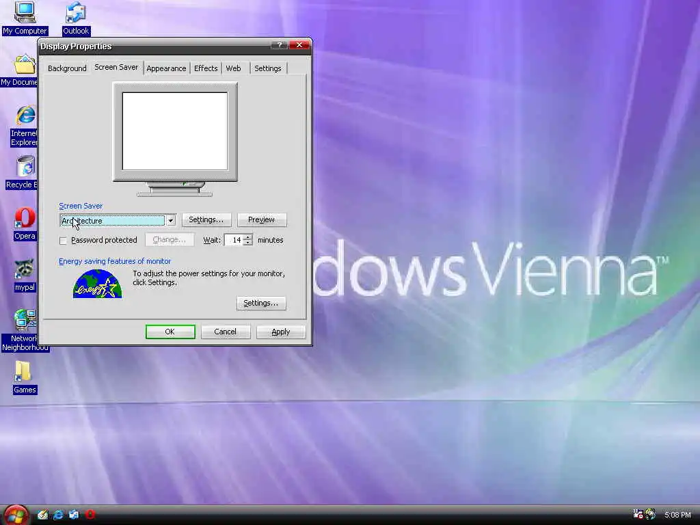This screenshot has height=525, width=700.
Task: Click the Energy Star logo
Action: [x=97, y=284]
